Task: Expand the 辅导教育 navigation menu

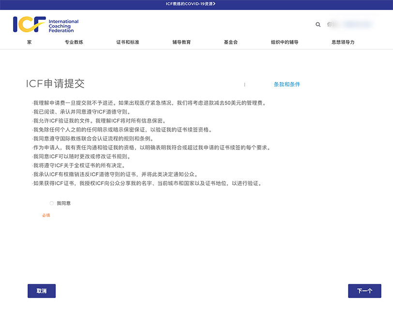Action: 181,43
